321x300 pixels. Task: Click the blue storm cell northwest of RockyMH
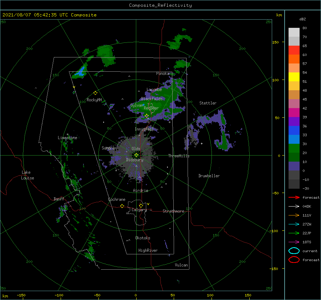click(80, 72)
